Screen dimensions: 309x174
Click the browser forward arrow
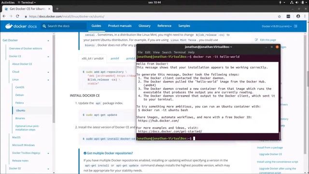click(11, 16)
